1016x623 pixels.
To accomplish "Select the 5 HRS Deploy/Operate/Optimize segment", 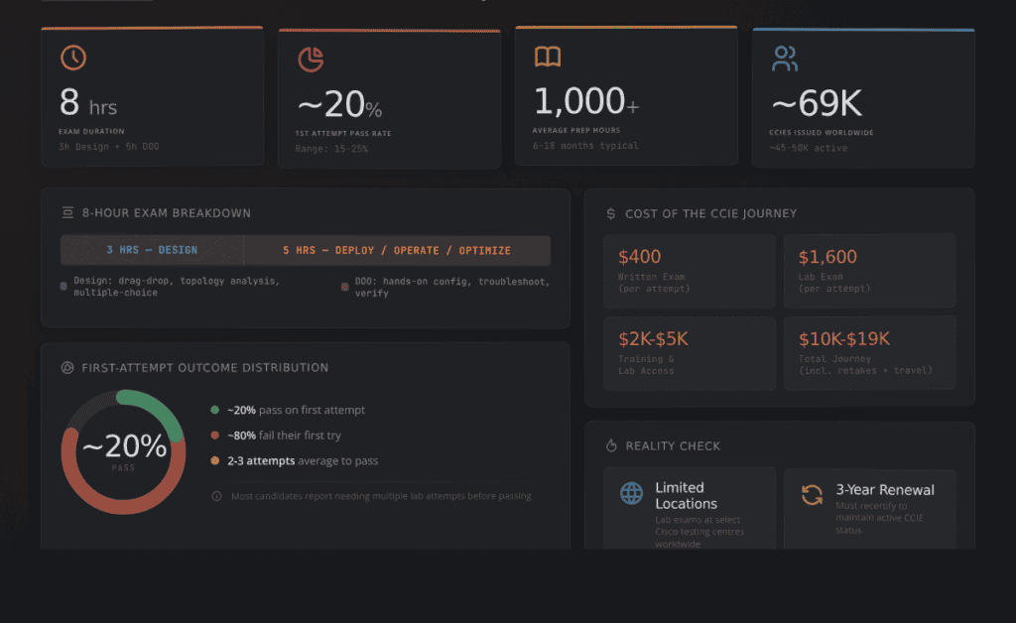I will coord(397,251).
